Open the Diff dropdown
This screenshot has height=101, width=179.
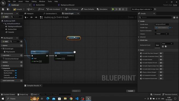coord(30,9)
